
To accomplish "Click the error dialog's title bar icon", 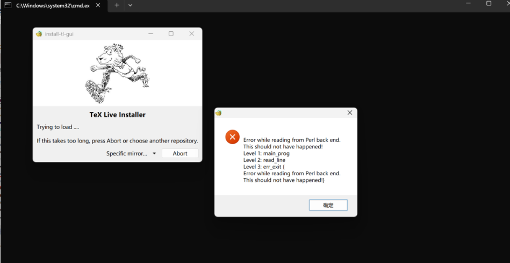I will pos(219,113).
